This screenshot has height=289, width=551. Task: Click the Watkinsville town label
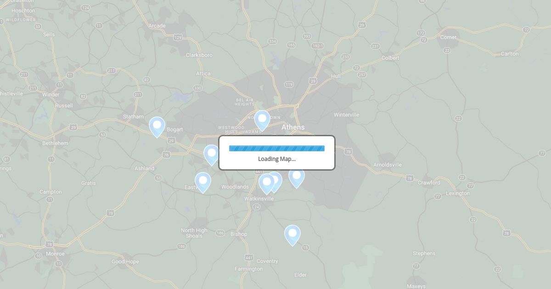click(259, 199)
